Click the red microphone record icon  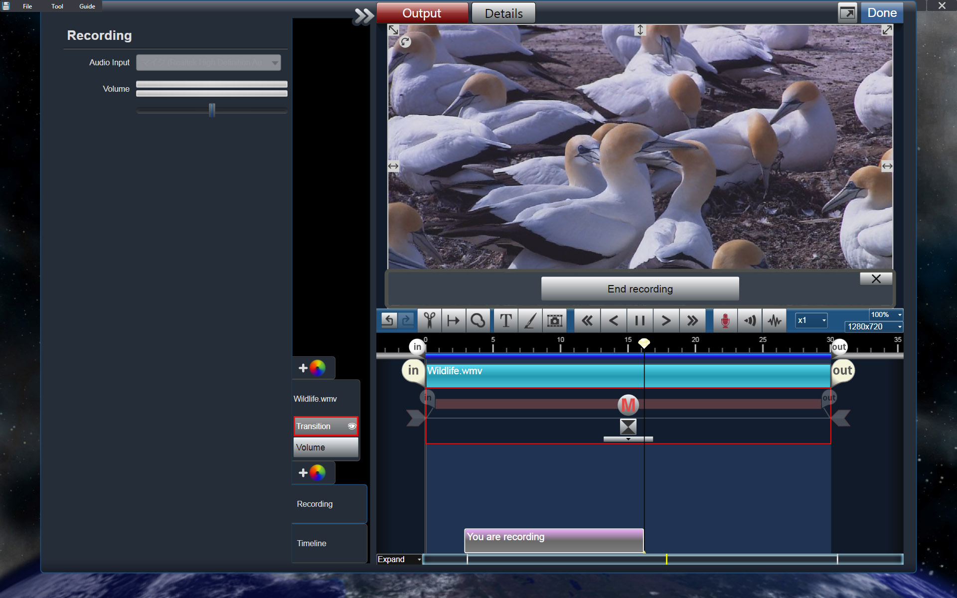coord(725,320)
